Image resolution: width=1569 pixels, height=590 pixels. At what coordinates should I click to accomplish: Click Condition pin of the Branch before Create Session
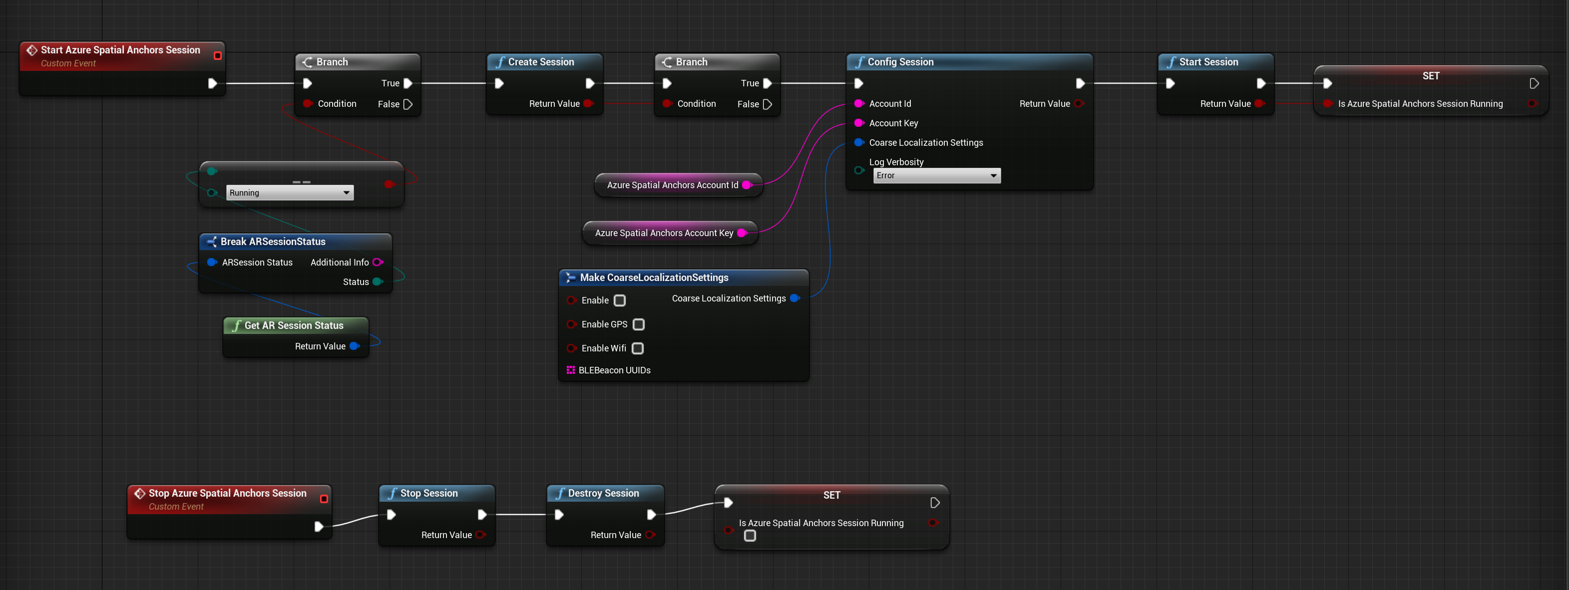308,103
